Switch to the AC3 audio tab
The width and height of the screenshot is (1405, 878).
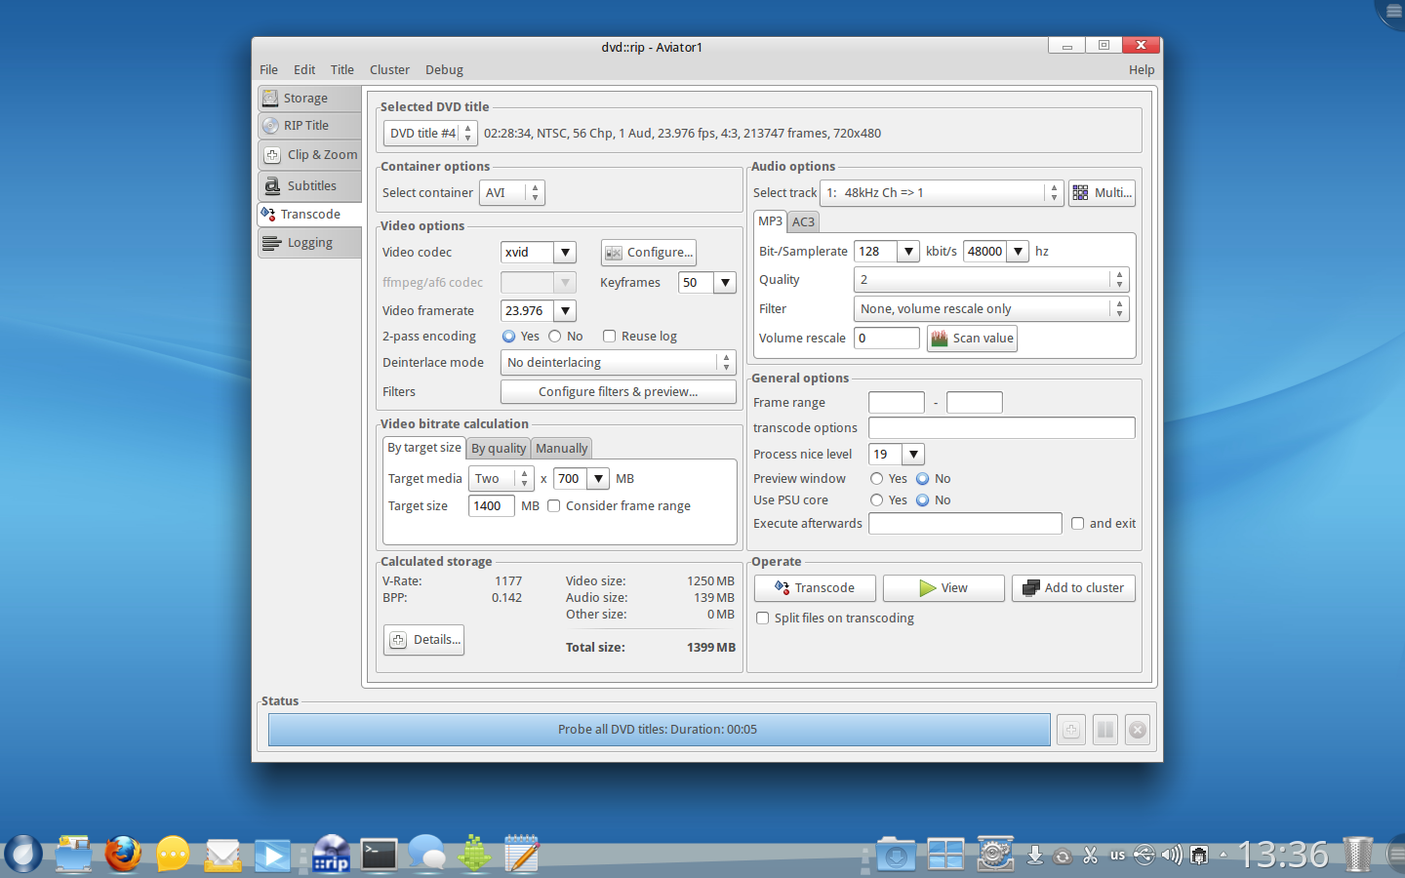coord(803,222)
